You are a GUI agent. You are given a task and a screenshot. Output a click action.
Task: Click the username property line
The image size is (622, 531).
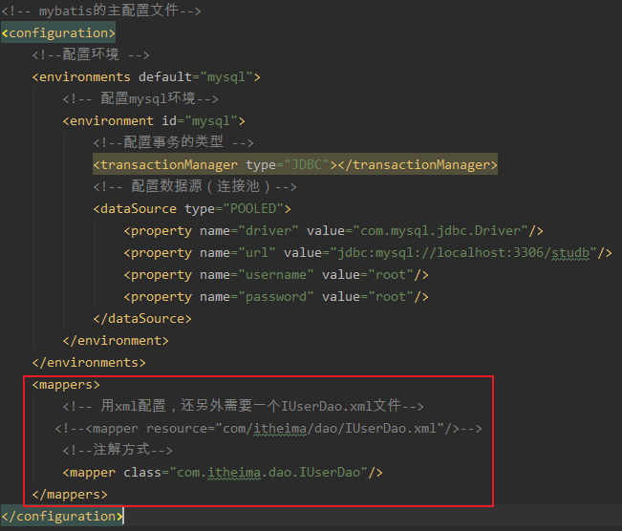[x=276, y=274]
